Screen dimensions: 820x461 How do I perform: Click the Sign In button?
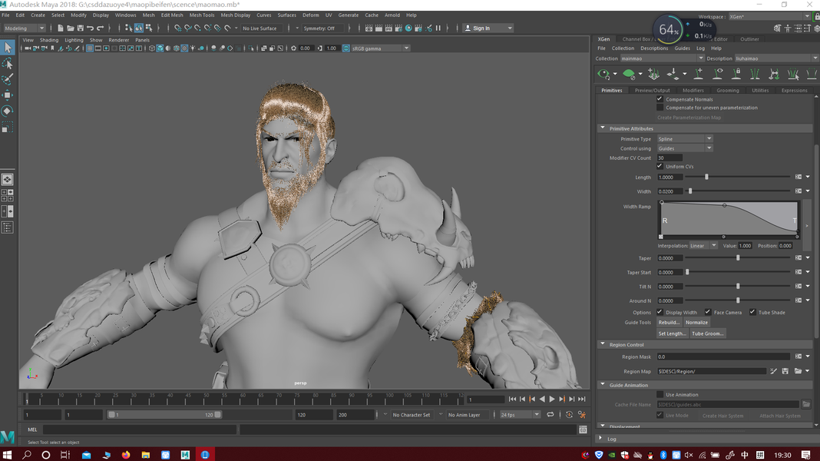(x=488, y=28)
